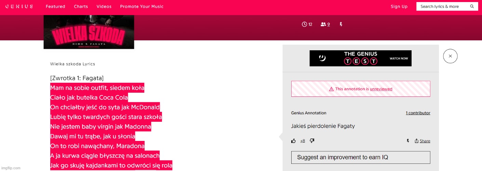Close the annotation panel with X button
The height and width of the screenshot is (171, 482).
click(450, 56)
